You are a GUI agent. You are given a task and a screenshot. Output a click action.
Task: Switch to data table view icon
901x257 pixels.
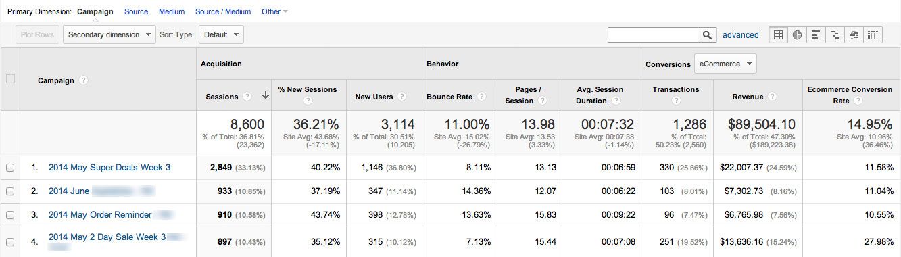778,35
